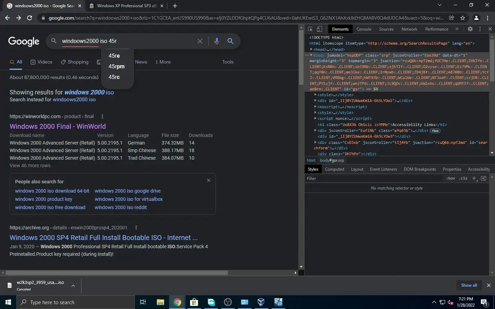Click the Tools button under search bar
The image size is (495, 309).
tap(228, 62)
